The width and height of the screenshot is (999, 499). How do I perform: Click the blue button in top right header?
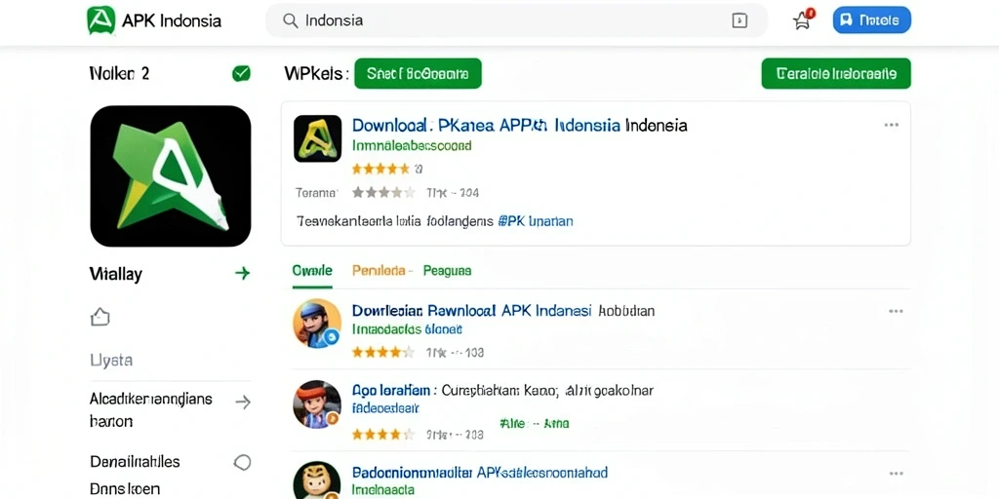pos(871,20)
